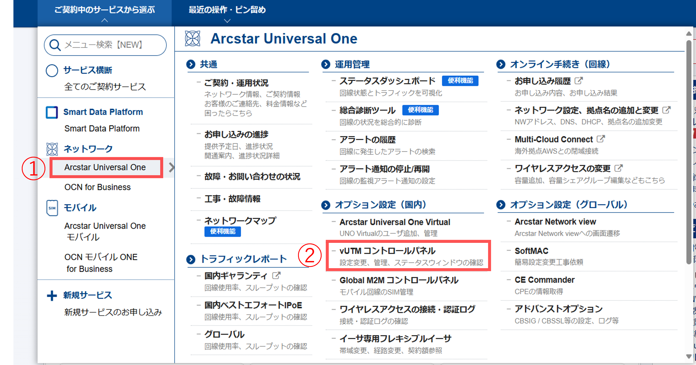Click the arrow right of Arcstar Universal One
This screenshot has height=365, width=696.
[171, 167]
